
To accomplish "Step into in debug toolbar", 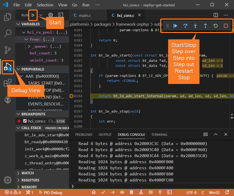I will (x=195, y=26).
